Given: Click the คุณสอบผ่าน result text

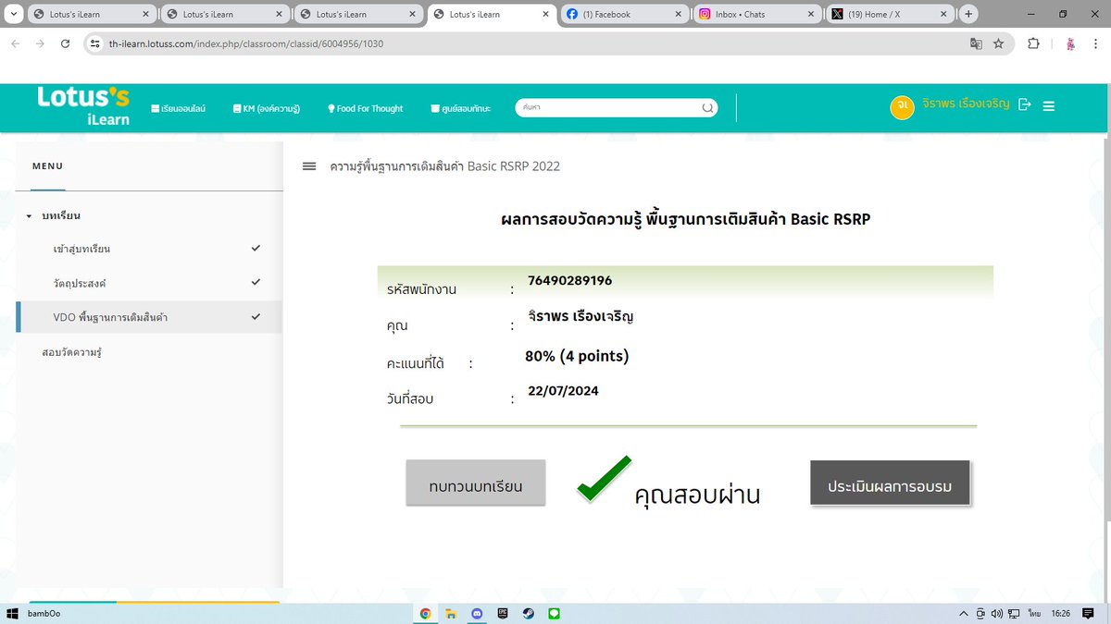Looking at the screenshot, I should point(697,496).
